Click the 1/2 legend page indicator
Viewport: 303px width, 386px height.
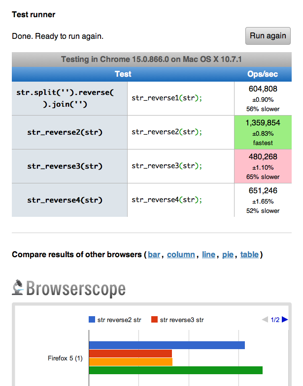(275, 320)
